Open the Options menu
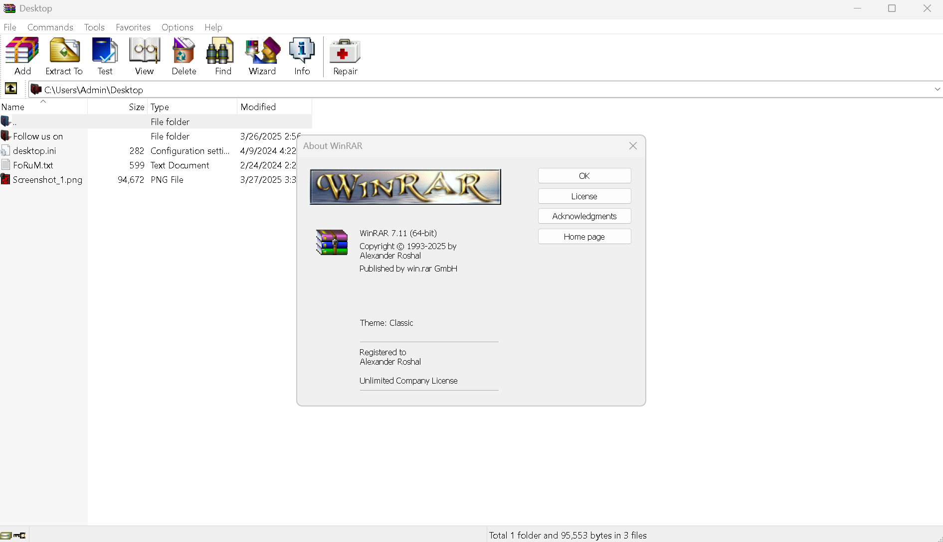 [178, 27]
